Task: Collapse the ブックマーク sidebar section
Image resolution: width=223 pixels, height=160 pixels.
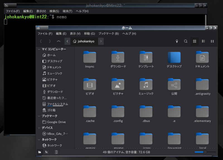Action: click(x=39, y=116)
